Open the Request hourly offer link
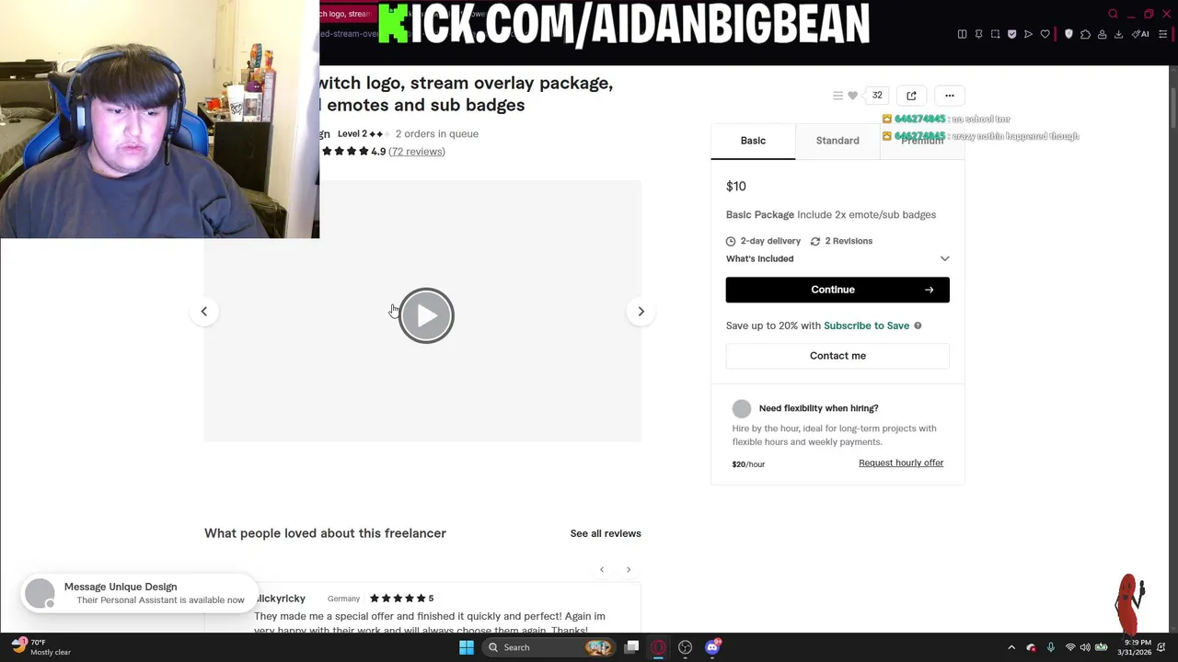Viewport: 1178px width, 662px height. [901, 462]
